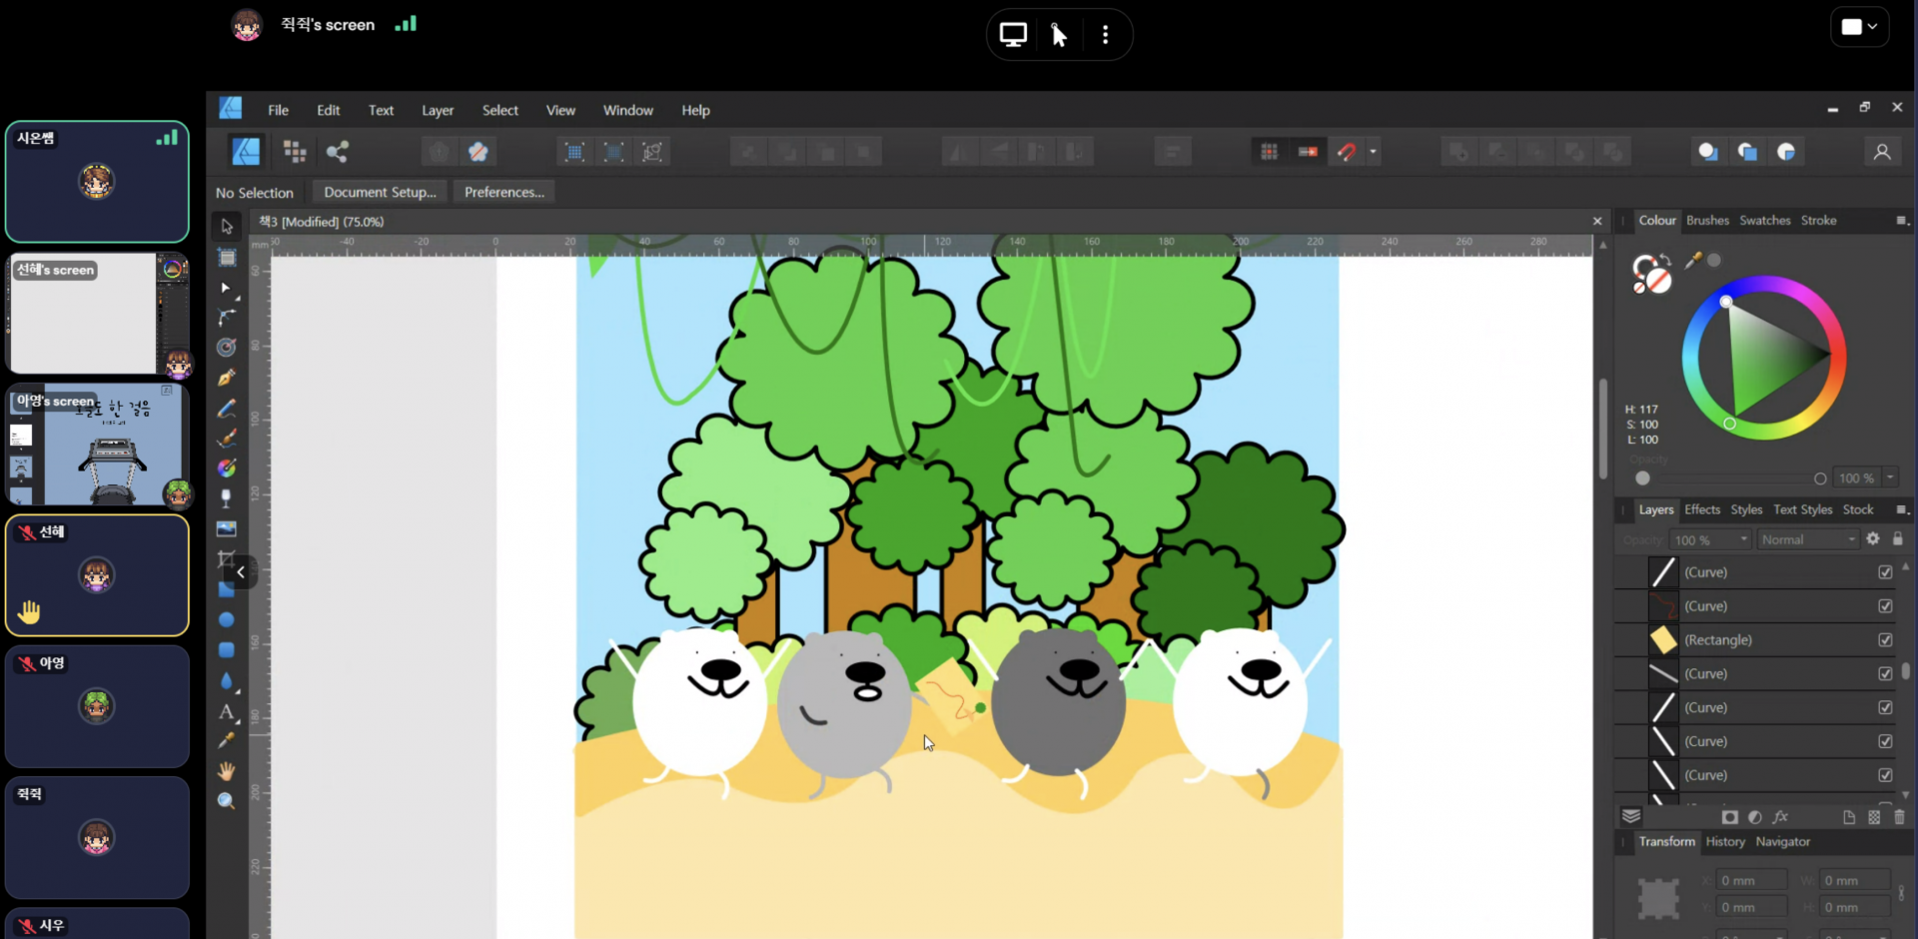Toggle visibility of the Rectangle layer
1918x939 pixels.
[1885, 640]
